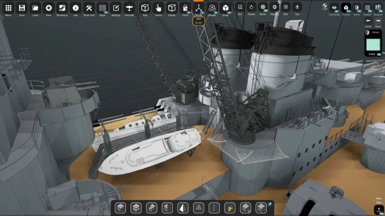385x216 pixels.
Task: Toggle View Mode eye icon
Action: pos(334,8)
